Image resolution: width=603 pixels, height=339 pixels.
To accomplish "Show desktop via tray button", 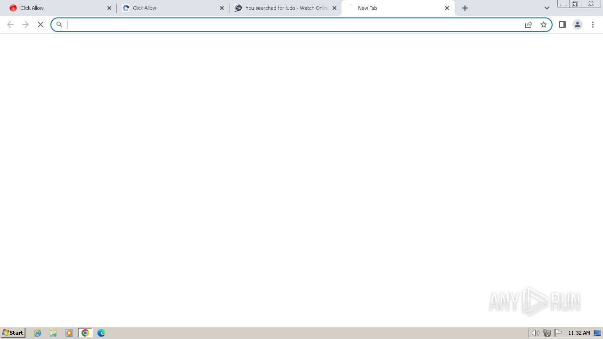I will [597, 333].
